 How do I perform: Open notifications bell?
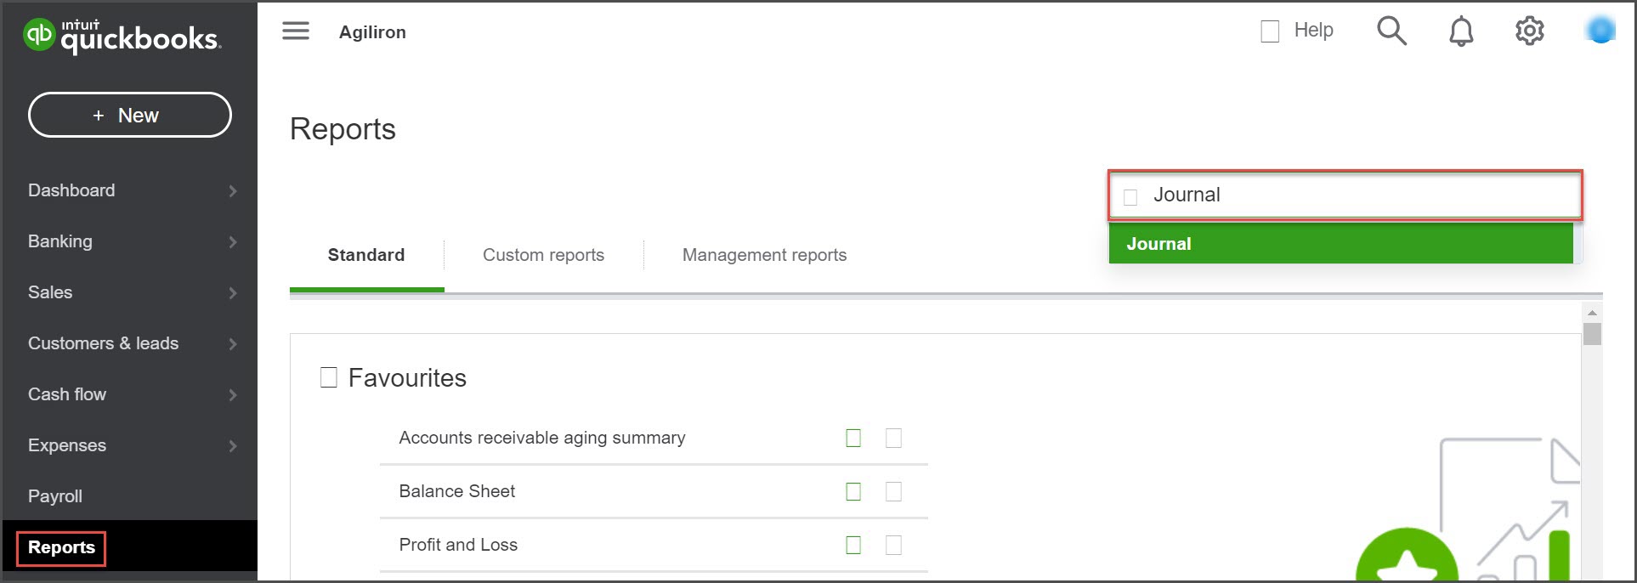(x=1461, y=31)
